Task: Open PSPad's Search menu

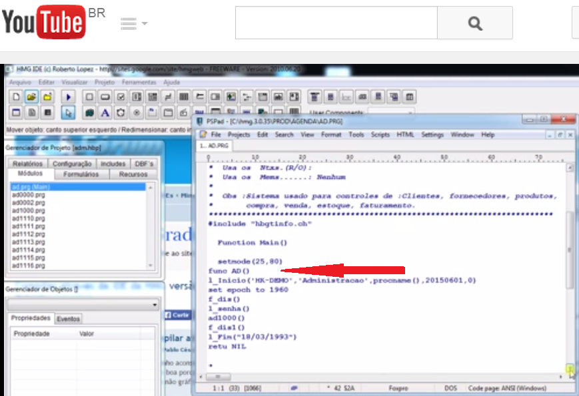Action: pos(284,134)
